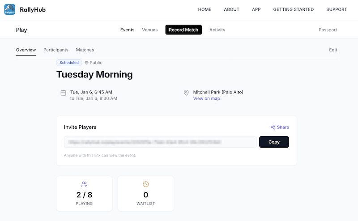Open the Venues section
Image resolution: width=358 pixels, height=221 pixels.
(150, 30)
